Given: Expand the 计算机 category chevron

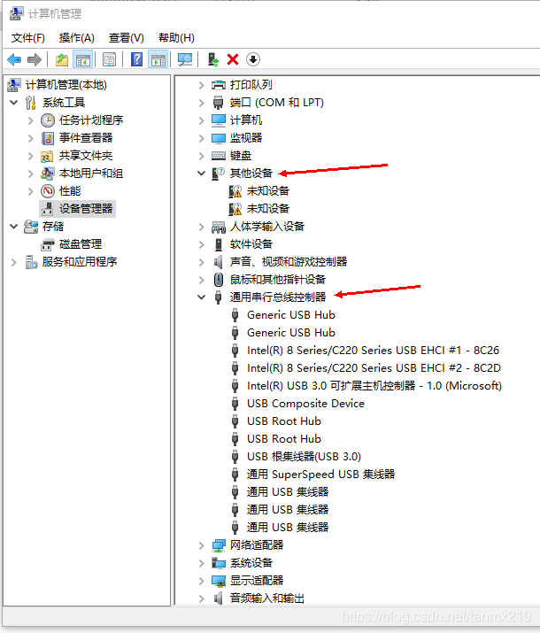Looking at the screenshot, I should tap(201, 120).
